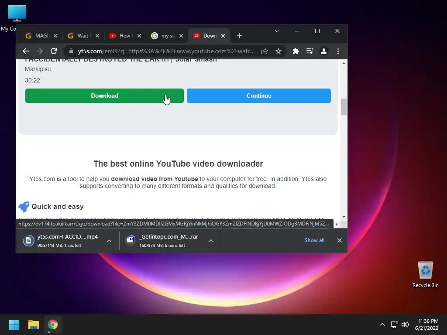Open the taskbar clock and date
Screen dimensions: 447x335
point(427,325)
